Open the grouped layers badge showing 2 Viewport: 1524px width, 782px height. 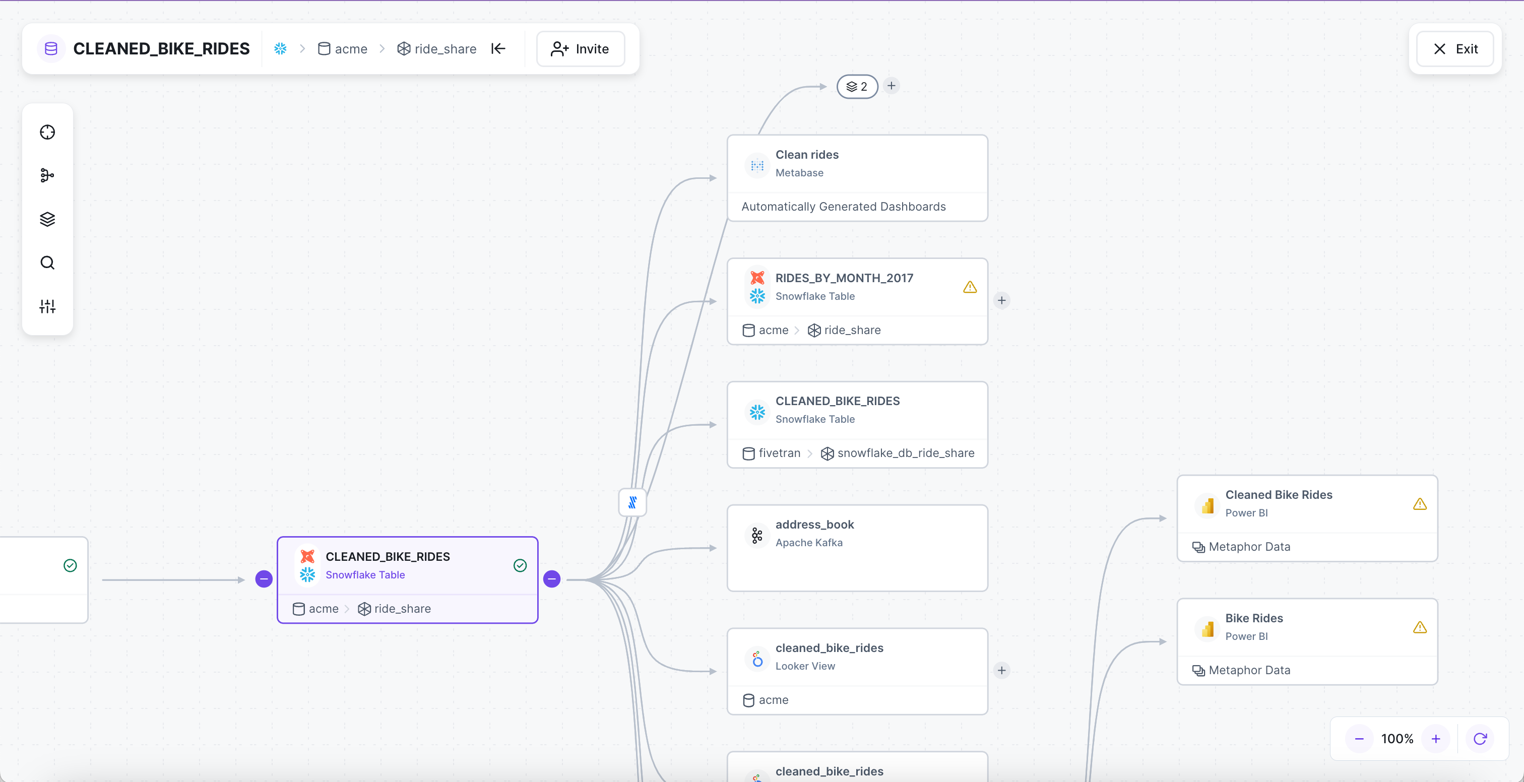(x=857, y=86)
